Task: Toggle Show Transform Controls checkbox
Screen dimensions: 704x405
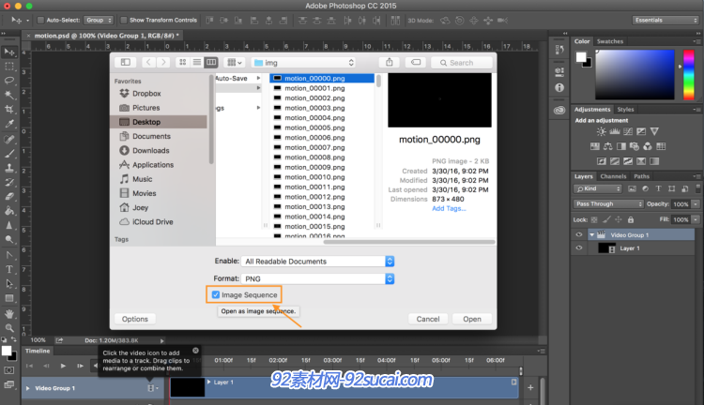Action: point(124,21)
